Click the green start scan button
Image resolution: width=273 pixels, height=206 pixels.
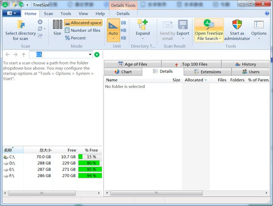tap(97, 55)
